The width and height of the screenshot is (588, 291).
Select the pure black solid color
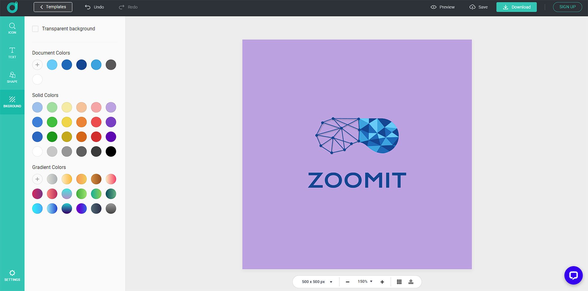[111, 152]
